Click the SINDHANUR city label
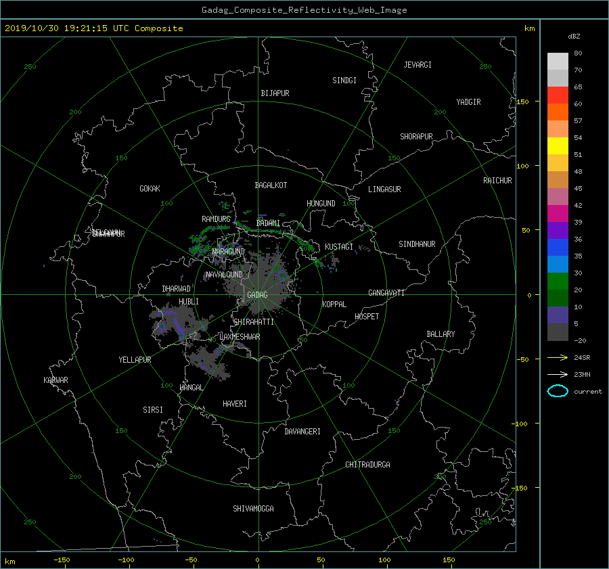Screen dimensions: 609x569 point(417,244)
